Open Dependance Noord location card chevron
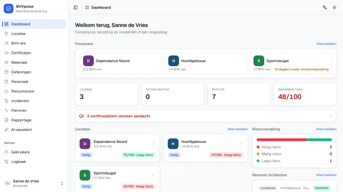343x192 pixels. coord(153,143)
